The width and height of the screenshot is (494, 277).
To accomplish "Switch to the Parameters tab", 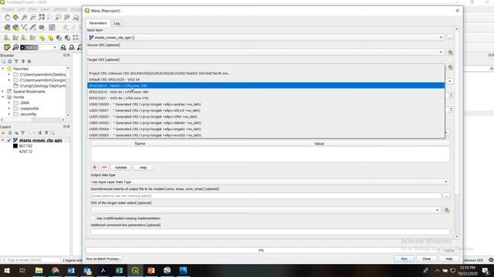I will (x=98, y=23).
